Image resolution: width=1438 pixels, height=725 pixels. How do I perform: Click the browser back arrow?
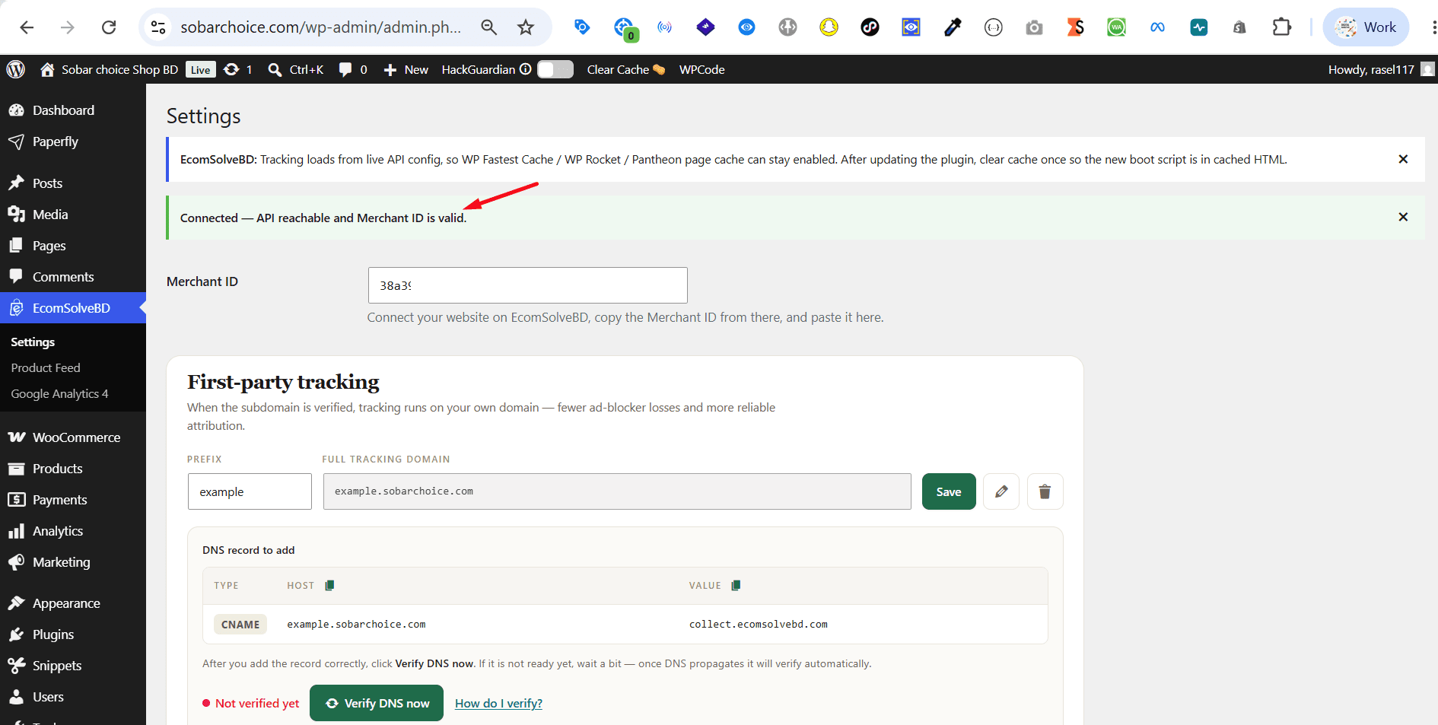(x=27, y=27)
